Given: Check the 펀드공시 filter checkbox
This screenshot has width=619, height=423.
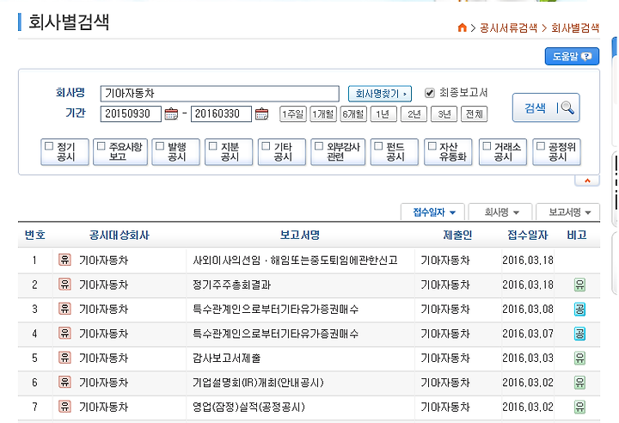Looking at the screenshot, I should point(378,146).
